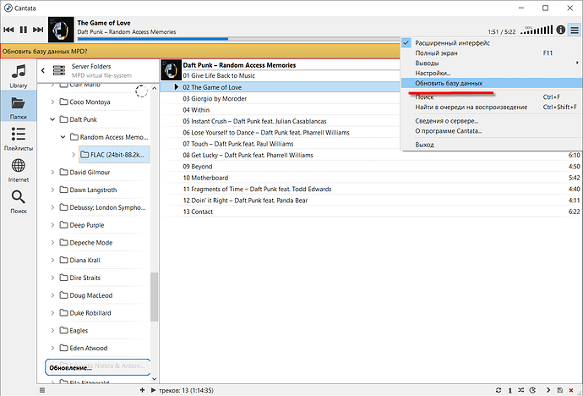Select track 10 Motherboard
Viewport: 583px width, 396px height.
371,178
